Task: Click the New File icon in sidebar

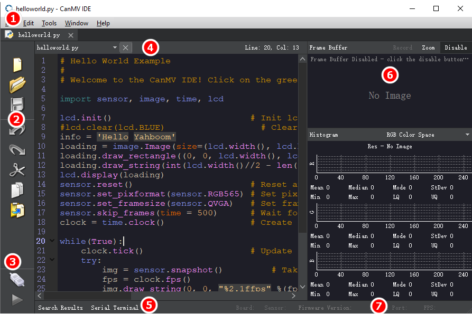Action: pyautogui.click(x=17, y=65)
